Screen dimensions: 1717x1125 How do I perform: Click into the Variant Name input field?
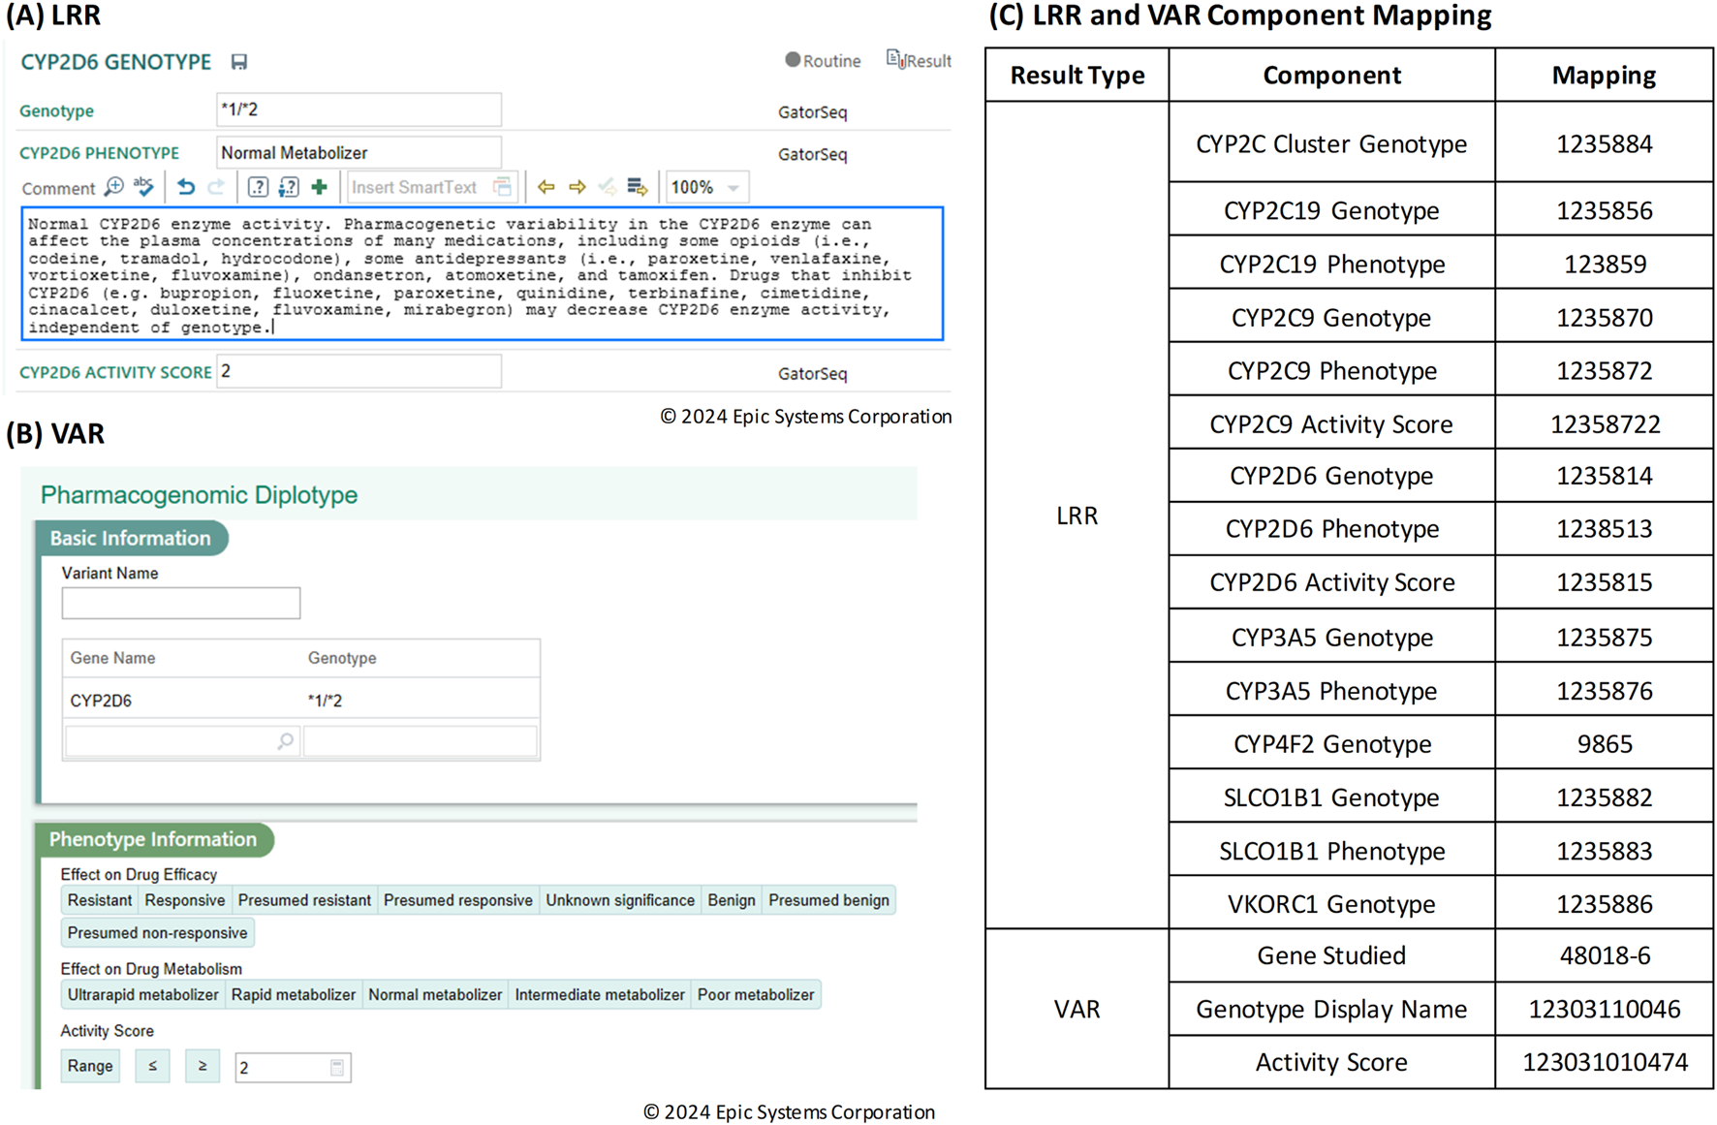(181, 604)
